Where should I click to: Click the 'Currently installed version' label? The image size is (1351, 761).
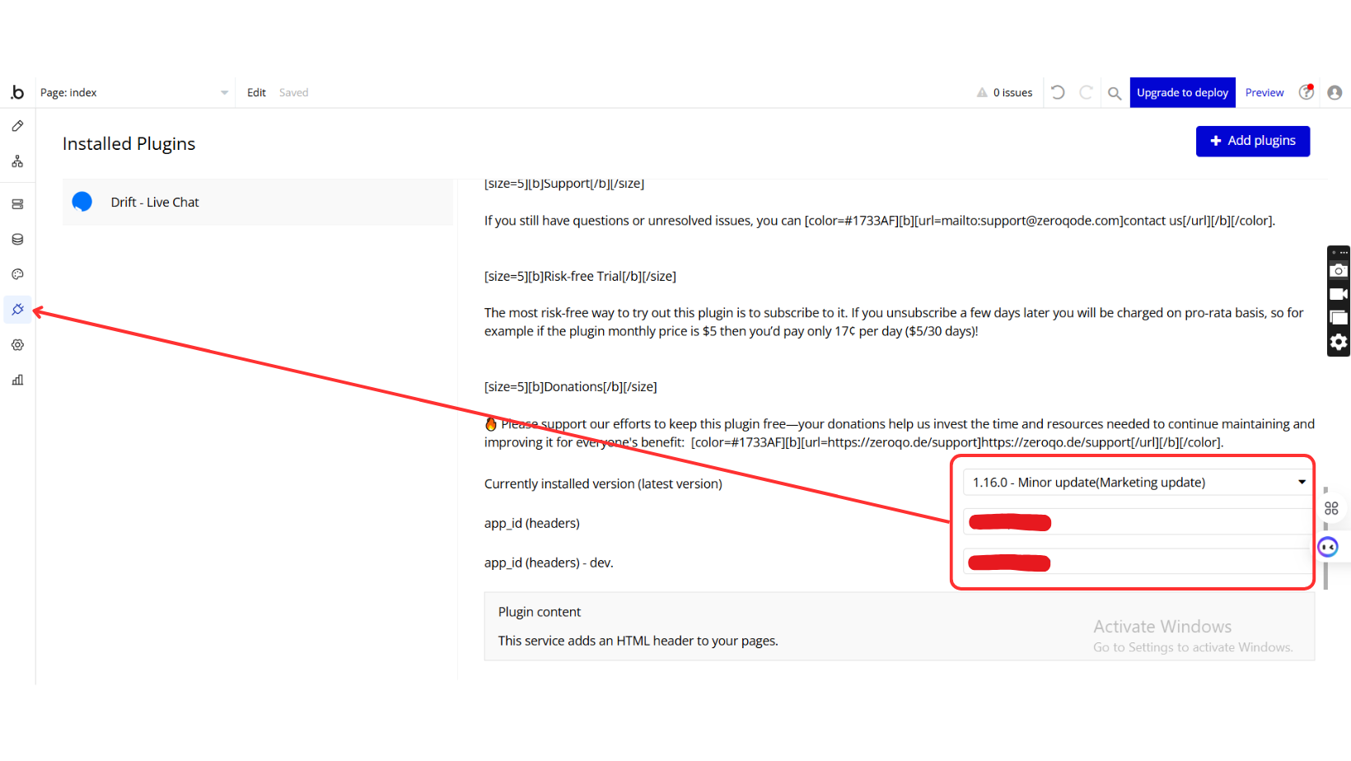tap(603, 483)
